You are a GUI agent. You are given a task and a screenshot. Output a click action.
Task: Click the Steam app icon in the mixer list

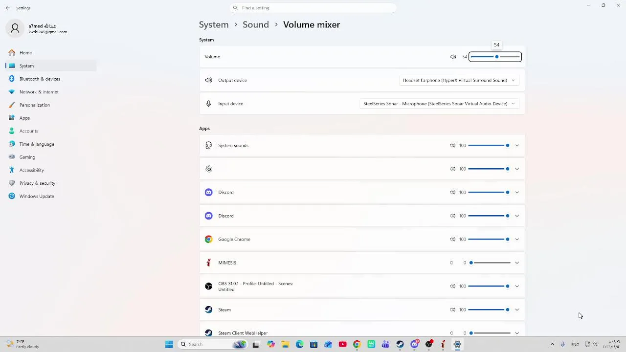(209, 309)
